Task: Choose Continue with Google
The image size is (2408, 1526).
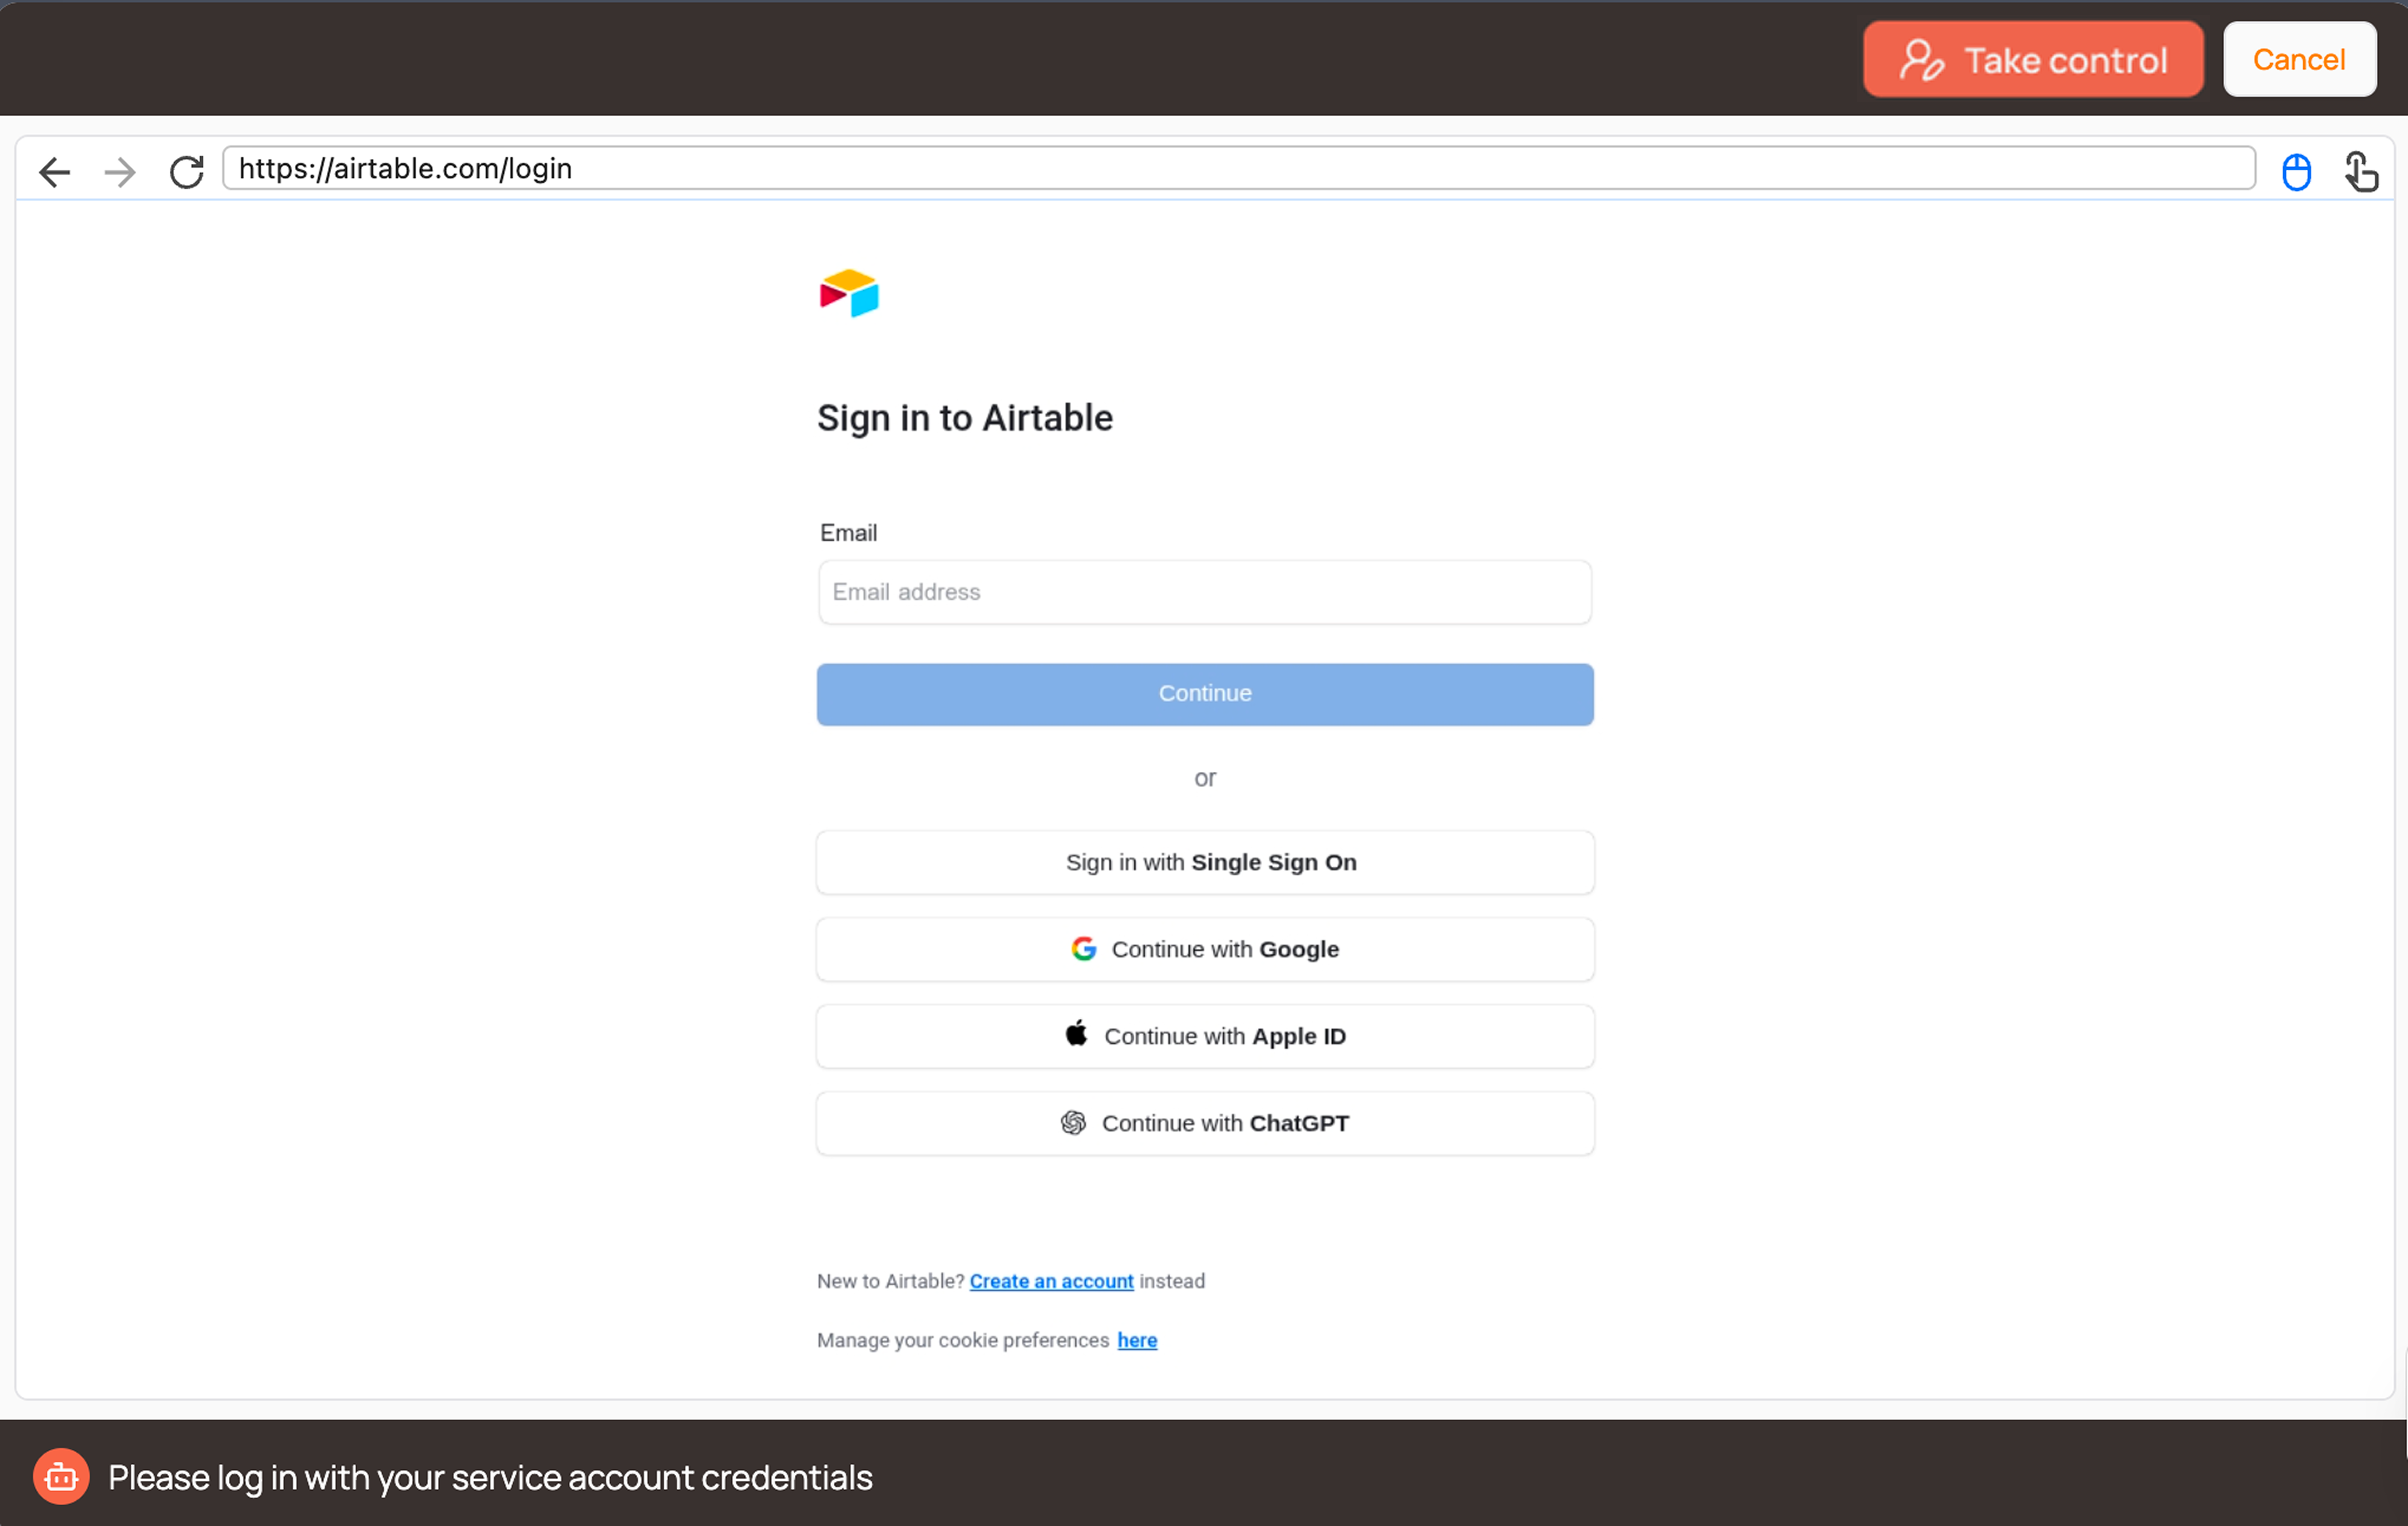Action: [1205, 949]
